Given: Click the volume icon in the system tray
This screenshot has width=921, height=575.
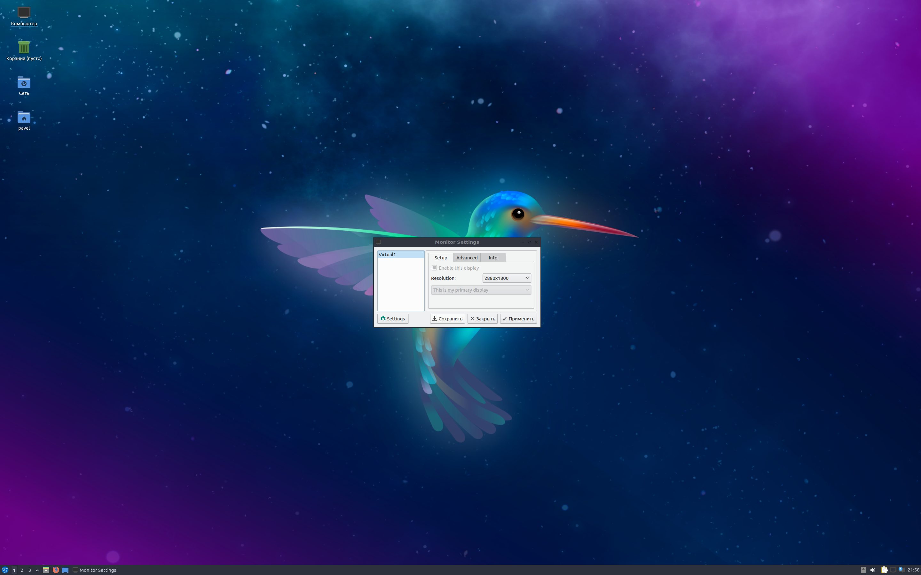Looking at the screenshot, I should (873, 570).
